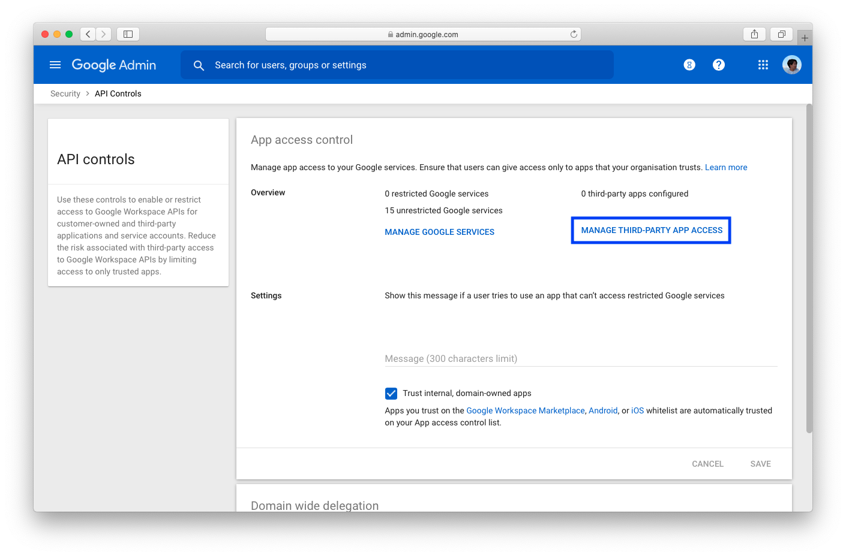Open MANAGE GOOGLE SERVICES
This screenshot has width=846, height=556.
coord(439,232)
